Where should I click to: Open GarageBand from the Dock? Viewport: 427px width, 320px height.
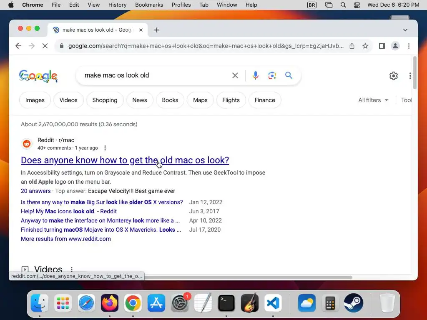pos(250,303)
